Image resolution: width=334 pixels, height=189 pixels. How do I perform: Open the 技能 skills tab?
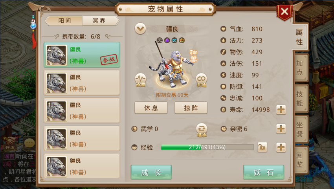tap(300, 98)
